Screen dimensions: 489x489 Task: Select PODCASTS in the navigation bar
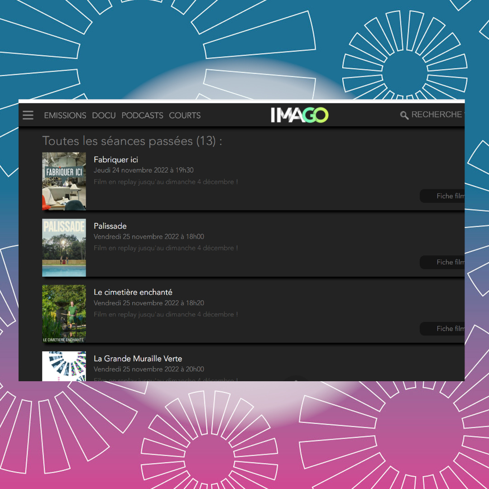(x=142, y=115)
